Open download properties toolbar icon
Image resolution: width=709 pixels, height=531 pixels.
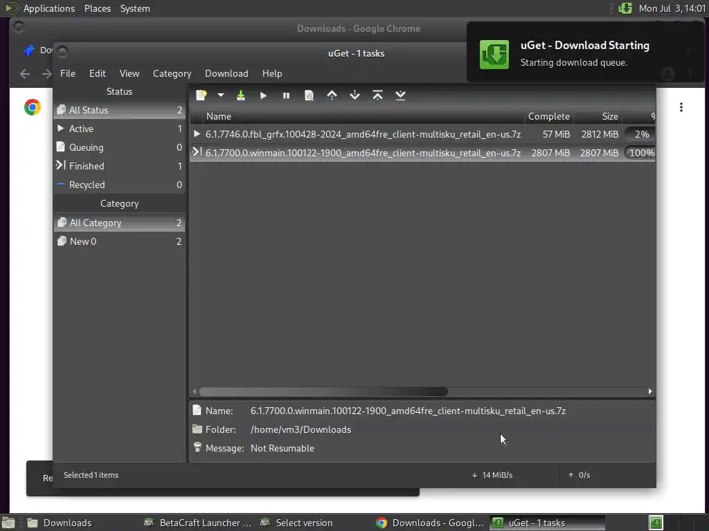point(309,95)
